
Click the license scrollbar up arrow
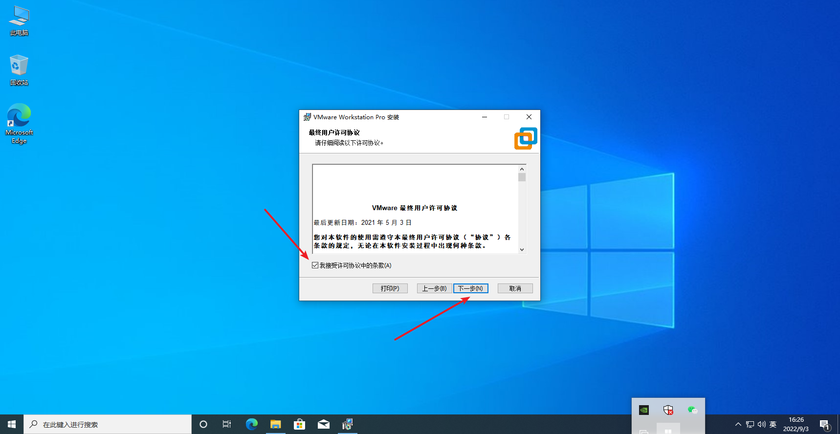pyautogui.click(x=522, y=169)
